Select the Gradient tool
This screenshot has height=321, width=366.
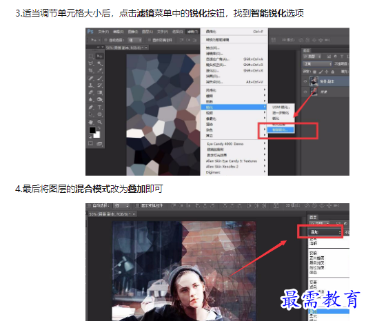pyautogui.click(x=100, y=92)
